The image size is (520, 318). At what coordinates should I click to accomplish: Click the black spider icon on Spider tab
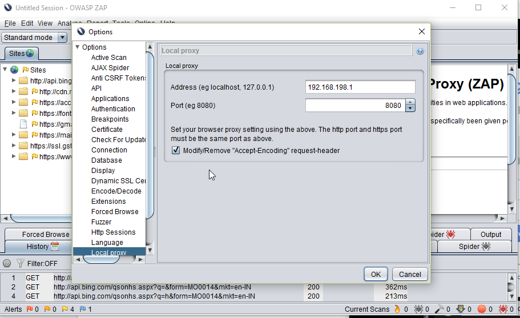click(x=486, y=247)
